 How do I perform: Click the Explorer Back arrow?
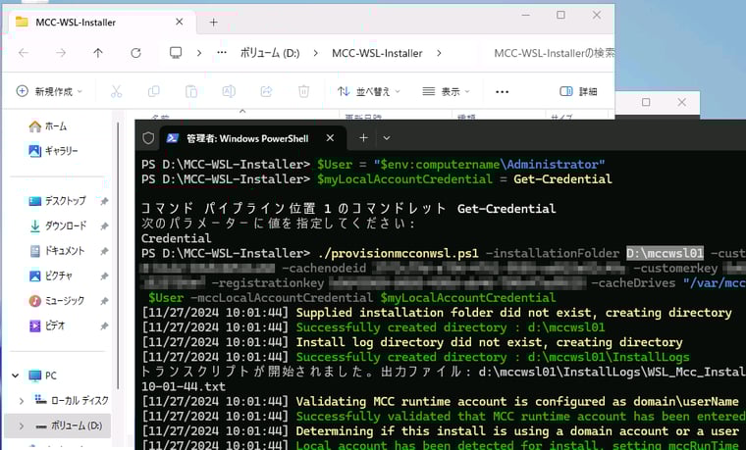[x=24, y=53]
